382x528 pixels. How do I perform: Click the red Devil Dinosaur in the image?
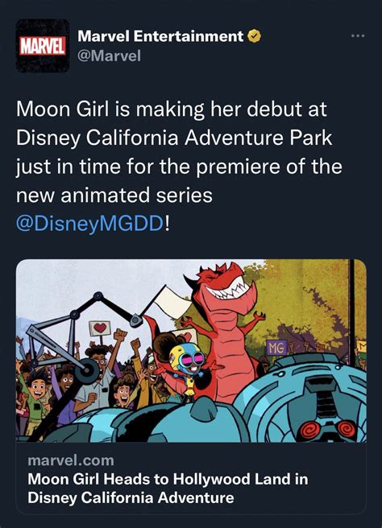coord(222,324)
